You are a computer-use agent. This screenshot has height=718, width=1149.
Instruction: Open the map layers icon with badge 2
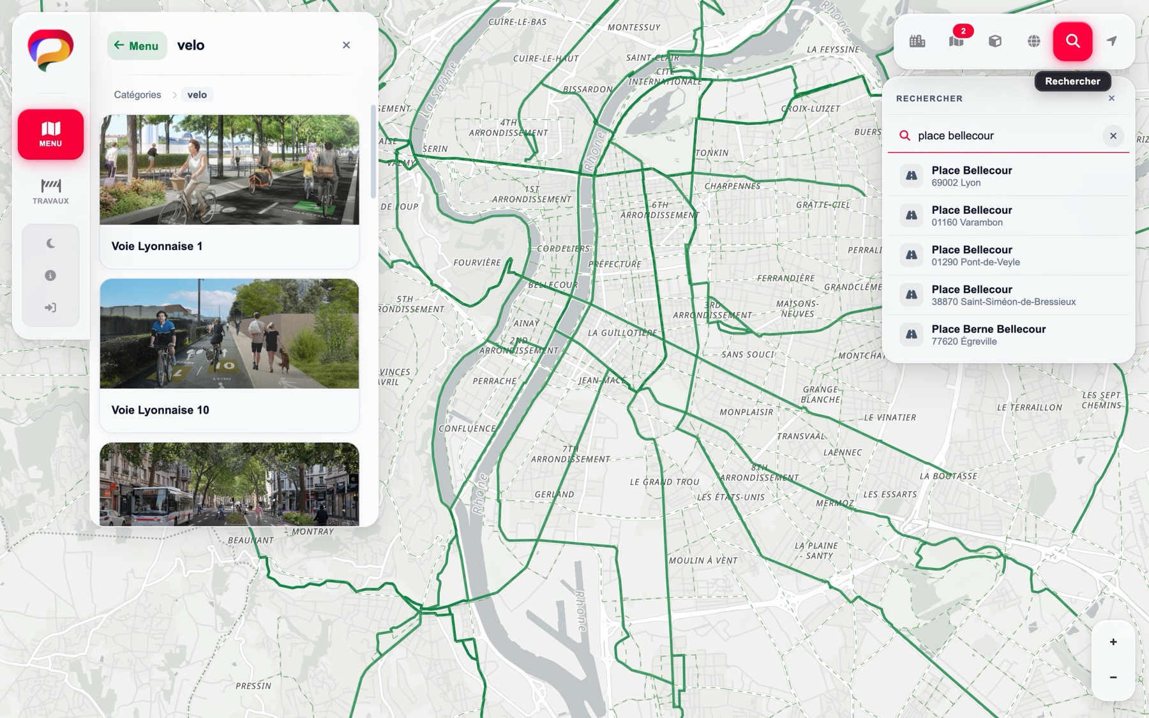coord(956,41)
